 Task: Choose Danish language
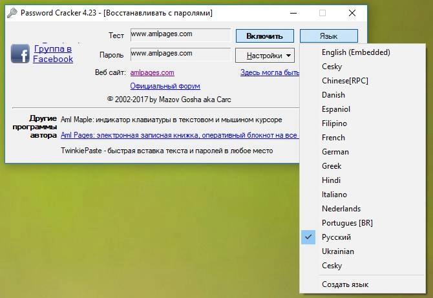[x=363, y=95]
